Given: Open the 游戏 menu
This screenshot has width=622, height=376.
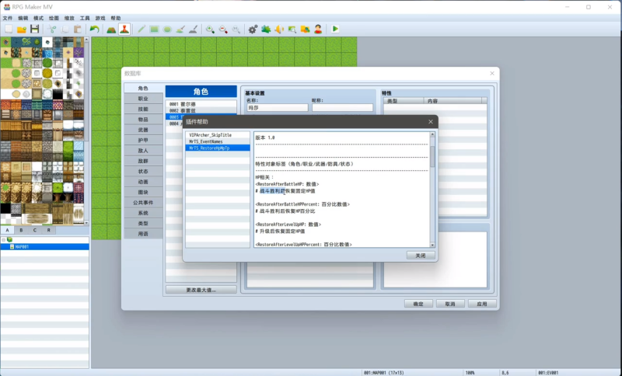Looking at the screenshot, I should (x=100, y=18).
